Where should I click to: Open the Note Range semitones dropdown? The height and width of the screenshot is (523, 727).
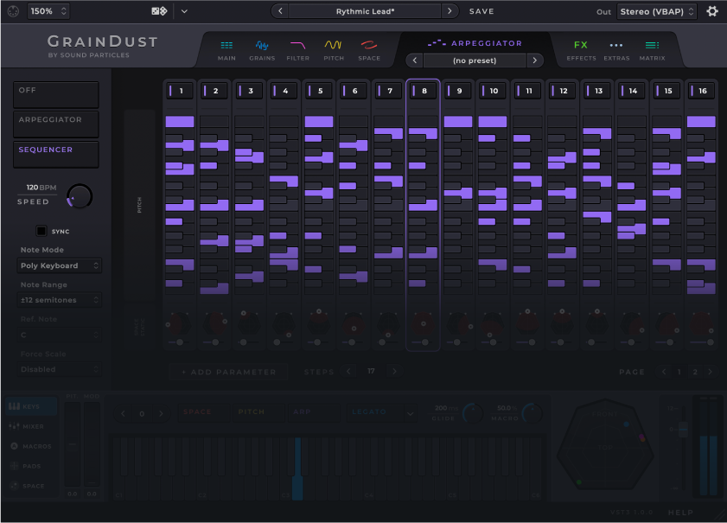[x=59, y=300]
